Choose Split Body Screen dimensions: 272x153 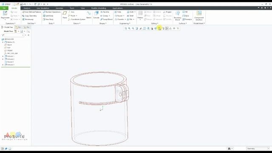coord(48,16)
